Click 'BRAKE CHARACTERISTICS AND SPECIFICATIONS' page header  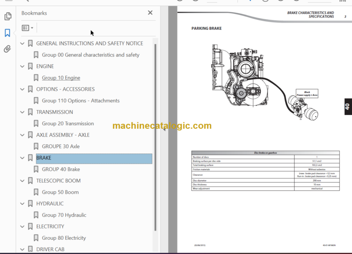point(310,15)
